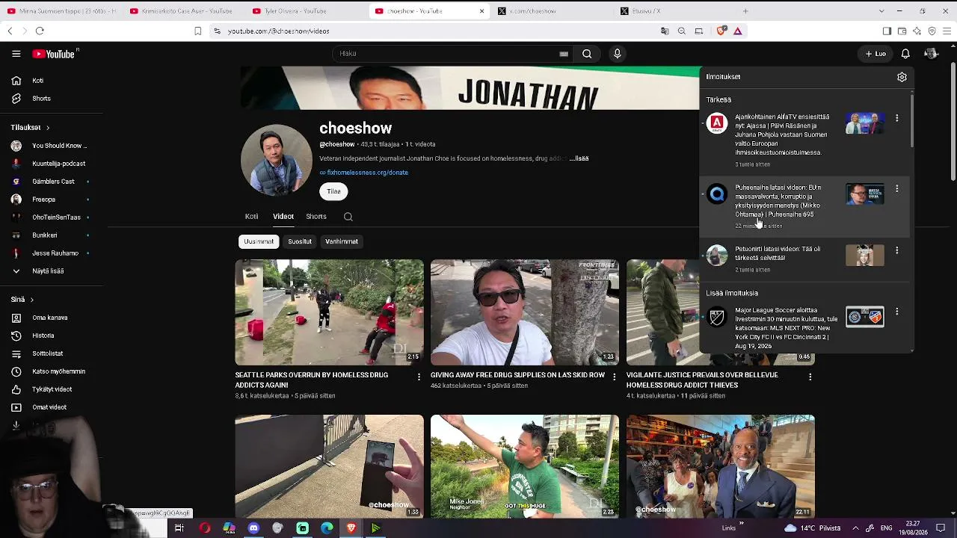This screenshot has width=957, height=538.
Task: Switch to the x.com/choeshow browser tab
Action: [550, 11]
